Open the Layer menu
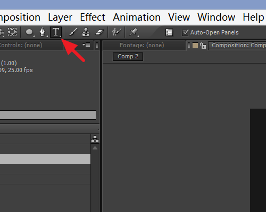This screenshot has height=212, width=266. click(60, 17)
